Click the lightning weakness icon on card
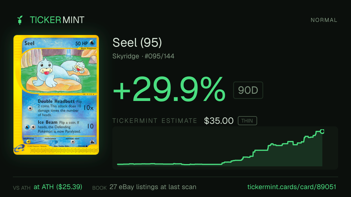Screen dimensions: 351x197 point(28,142)
